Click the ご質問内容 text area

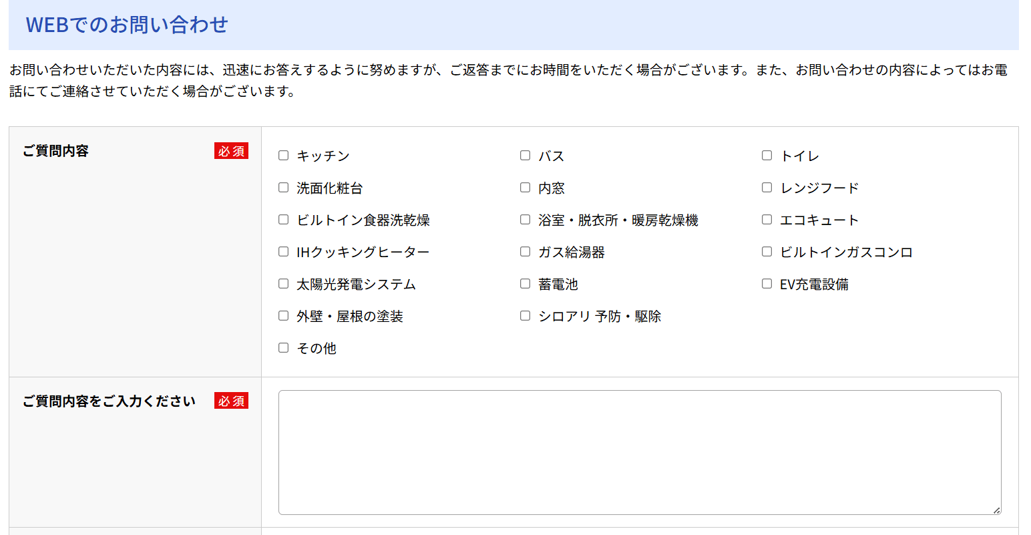point(639,452)
